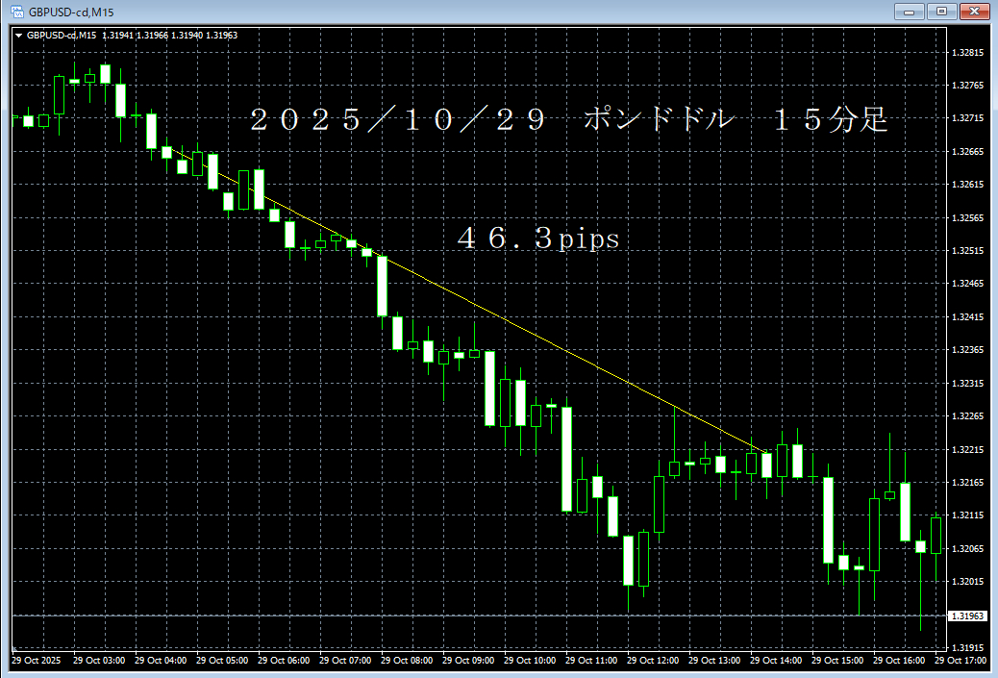Image resolution: width=998 pixels, height=678 pixels.
Task: Close the GBPUSD-cd,M15 chart window
Action: [974, 11]
